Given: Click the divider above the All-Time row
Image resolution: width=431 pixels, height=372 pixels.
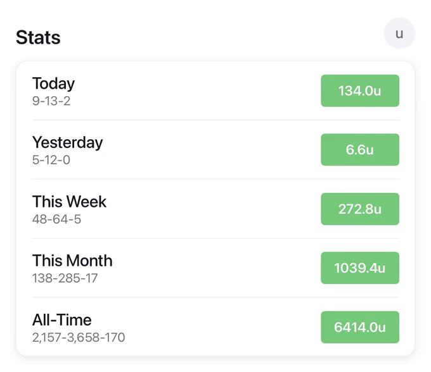Looking at the screenshot, I should (215, 297).
